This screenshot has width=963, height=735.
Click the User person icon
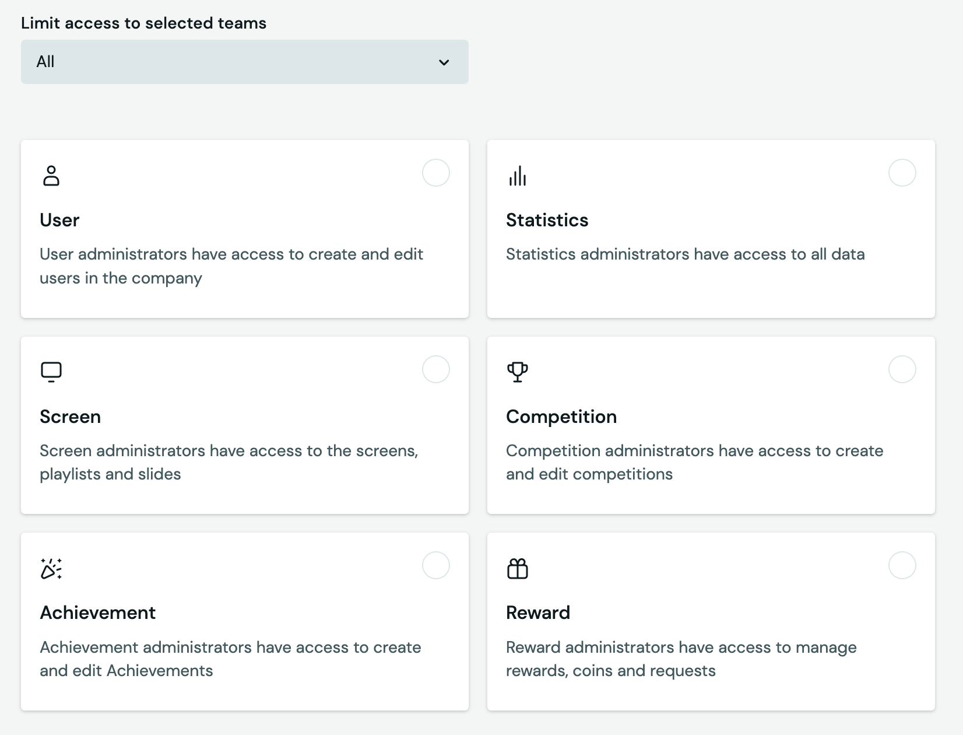(51, 176)
